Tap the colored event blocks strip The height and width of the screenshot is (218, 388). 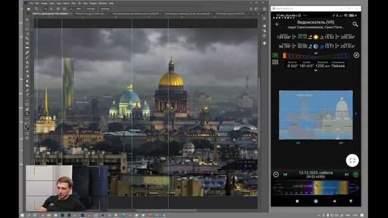316,56
